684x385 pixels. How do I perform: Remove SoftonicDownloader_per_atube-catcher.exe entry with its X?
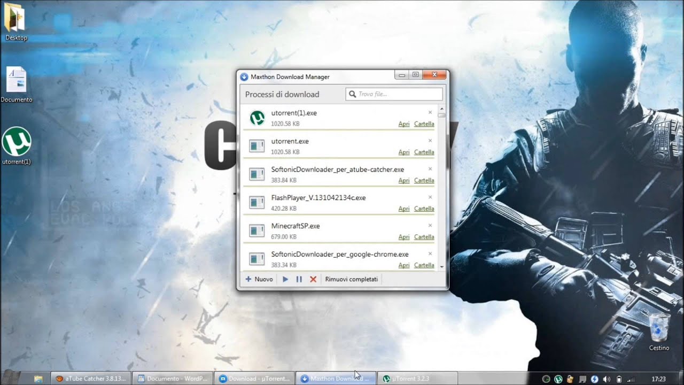coord(430,169)
